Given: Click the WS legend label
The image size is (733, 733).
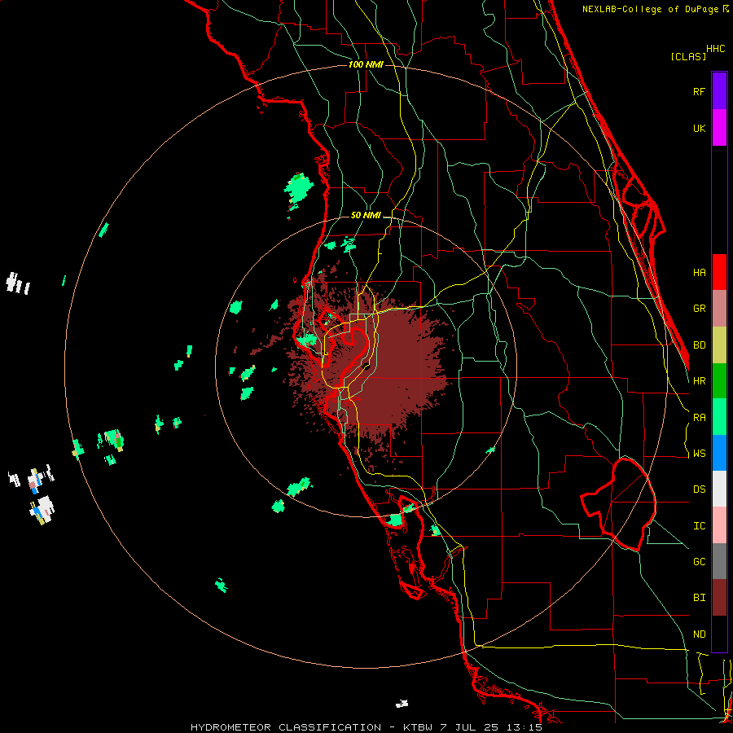Looking at the screenshot, I should coord(699,454).
